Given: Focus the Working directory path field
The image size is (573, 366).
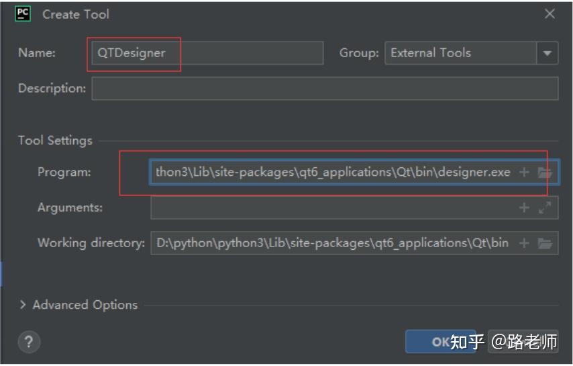Looking at the screenshot, I should coord(332,243).
